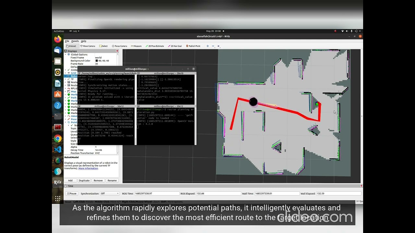Click the Rename display button
Screen dimensions: 415x233
(x=112, y=181)
